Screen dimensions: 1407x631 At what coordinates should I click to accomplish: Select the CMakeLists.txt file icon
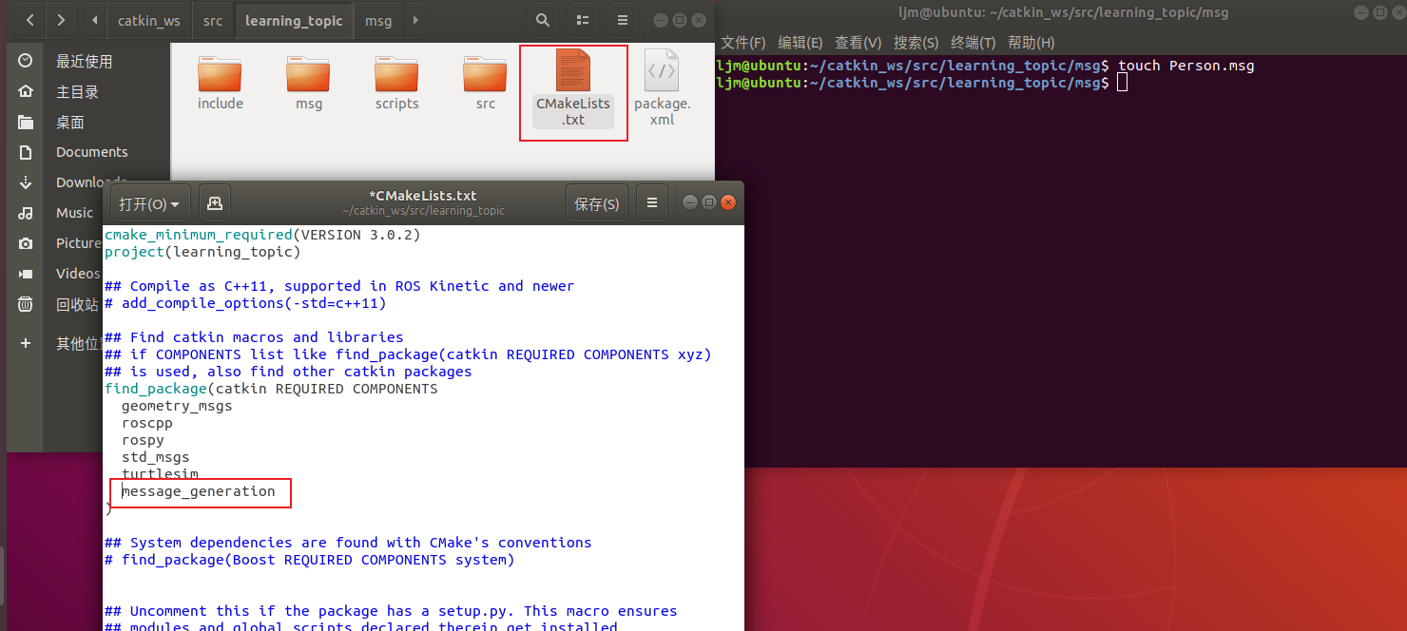pyautogui.click(x=573, y=71)
